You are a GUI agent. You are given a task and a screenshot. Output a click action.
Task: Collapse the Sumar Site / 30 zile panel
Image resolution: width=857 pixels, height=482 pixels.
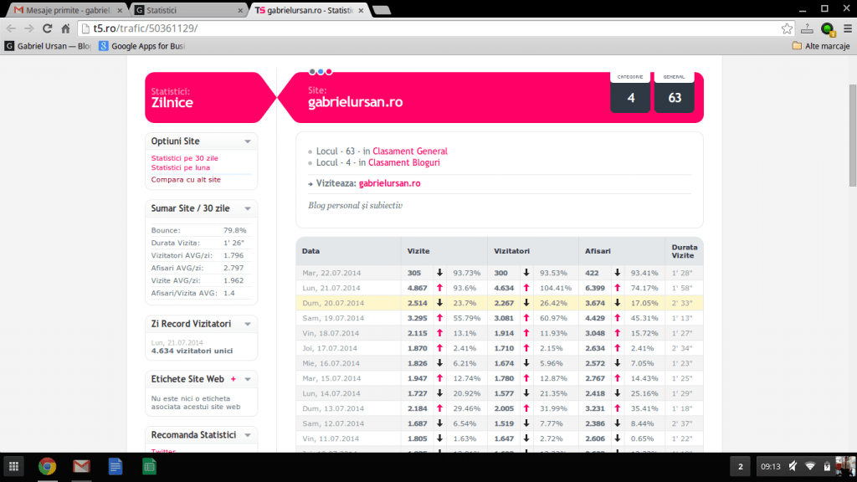click(248, 208)
